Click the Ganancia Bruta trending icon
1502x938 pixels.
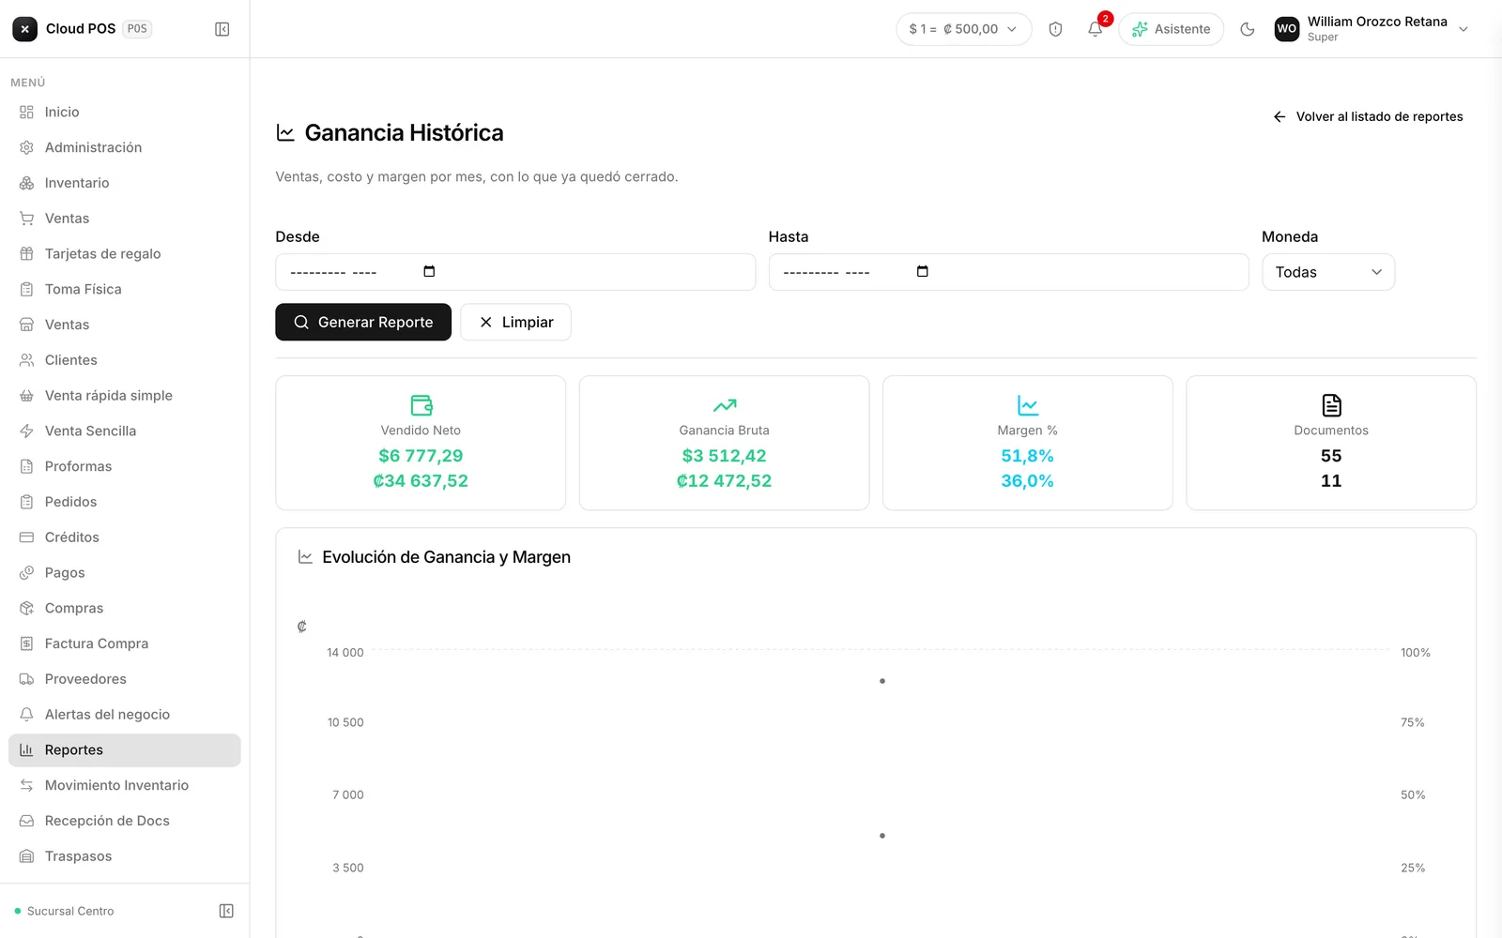tap(725, 405)
